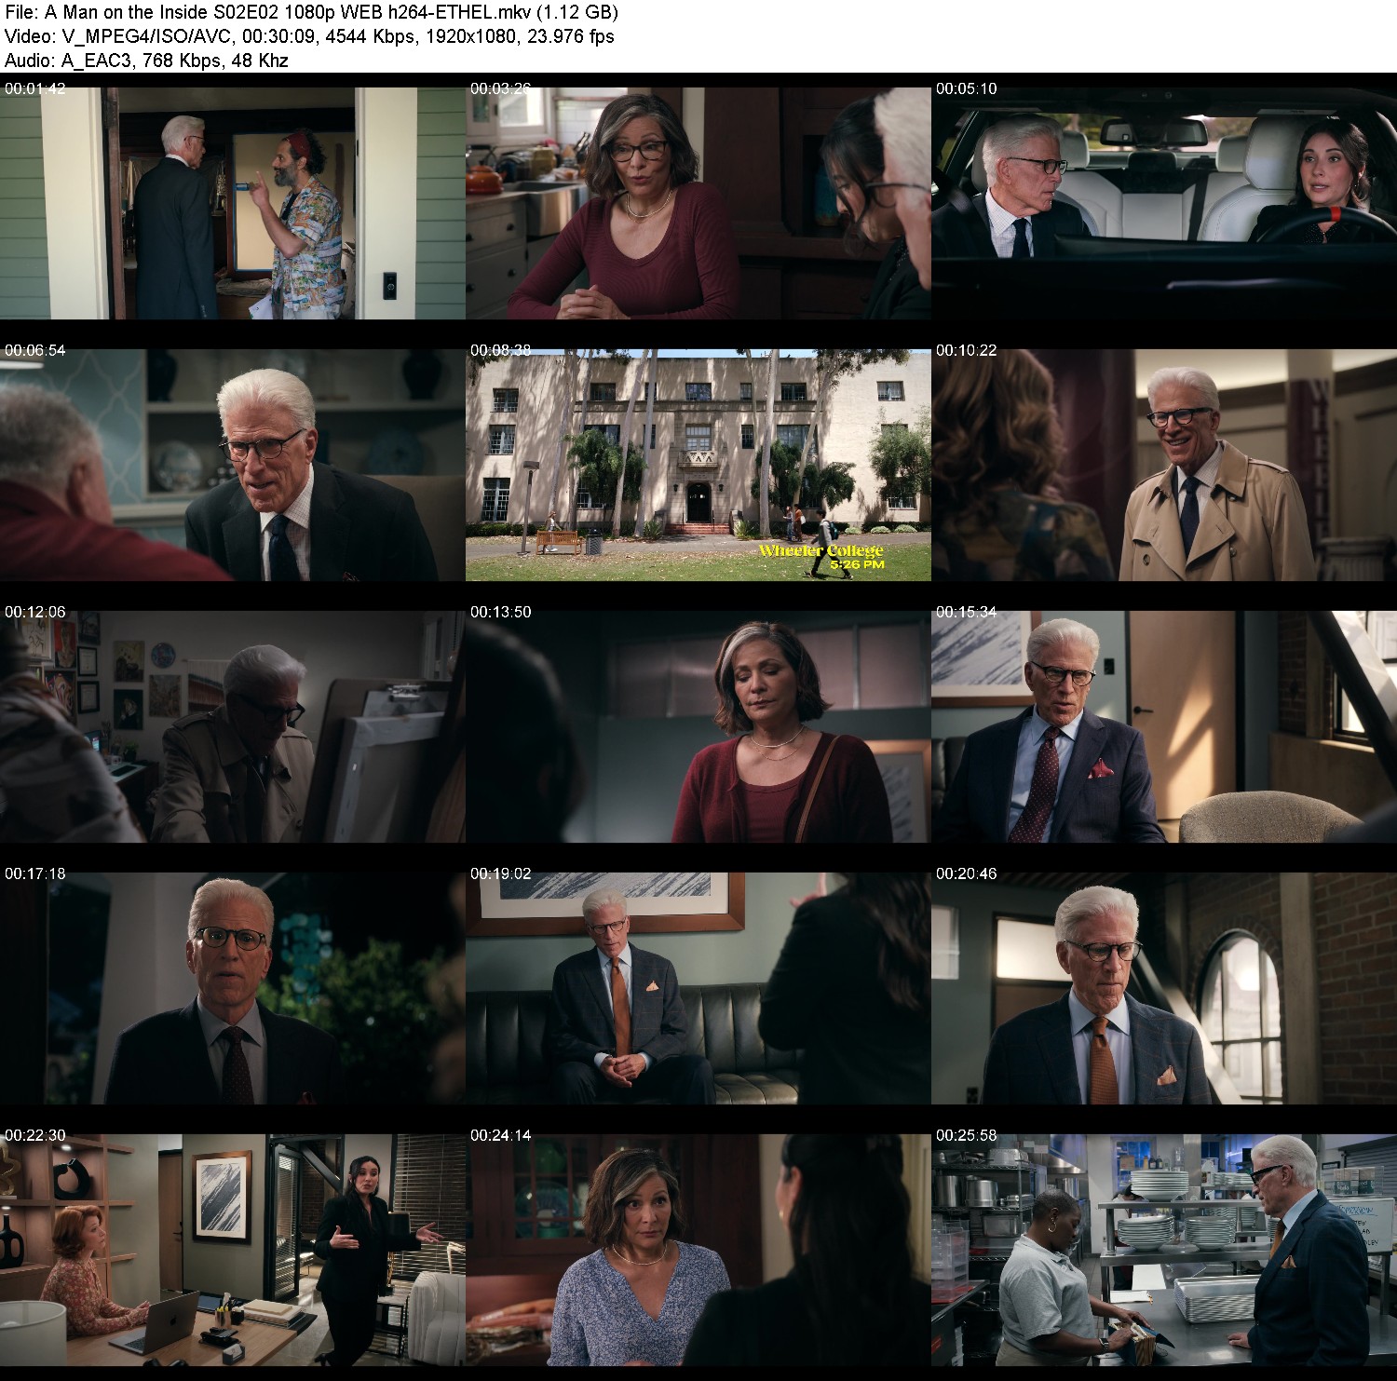Open the Wheeler College building thumbnail
Screen dimensions: 1397x1381
698,465
